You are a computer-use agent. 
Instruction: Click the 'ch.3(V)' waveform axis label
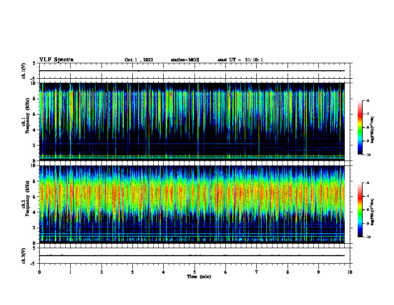pyautogui.click(x=24, y=256)
